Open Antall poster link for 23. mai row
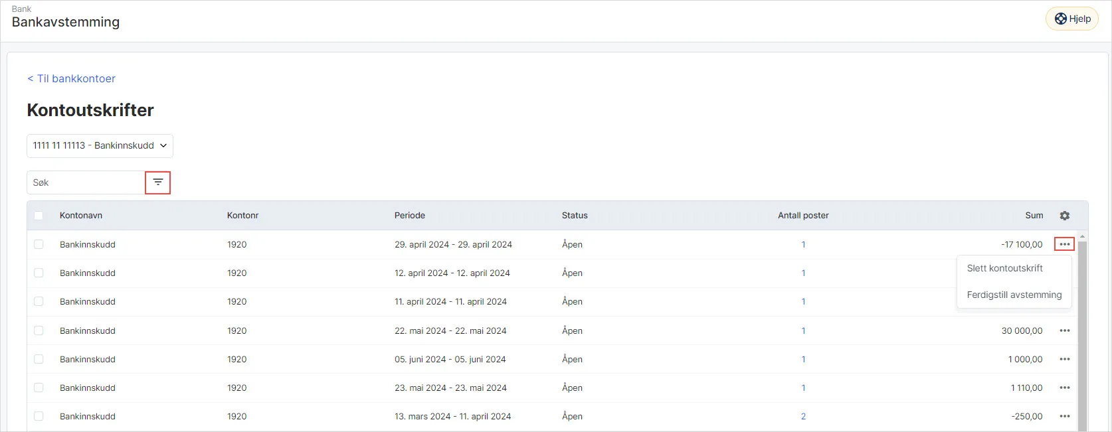Screen dimensions: 1112x432 [x=803, y=388]
